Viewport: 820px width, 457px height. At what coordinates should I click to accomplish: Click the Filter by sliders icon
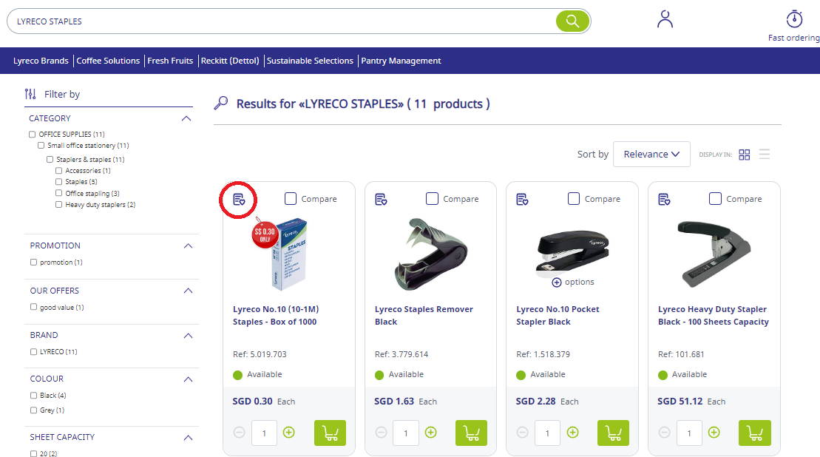coord(30,94)
